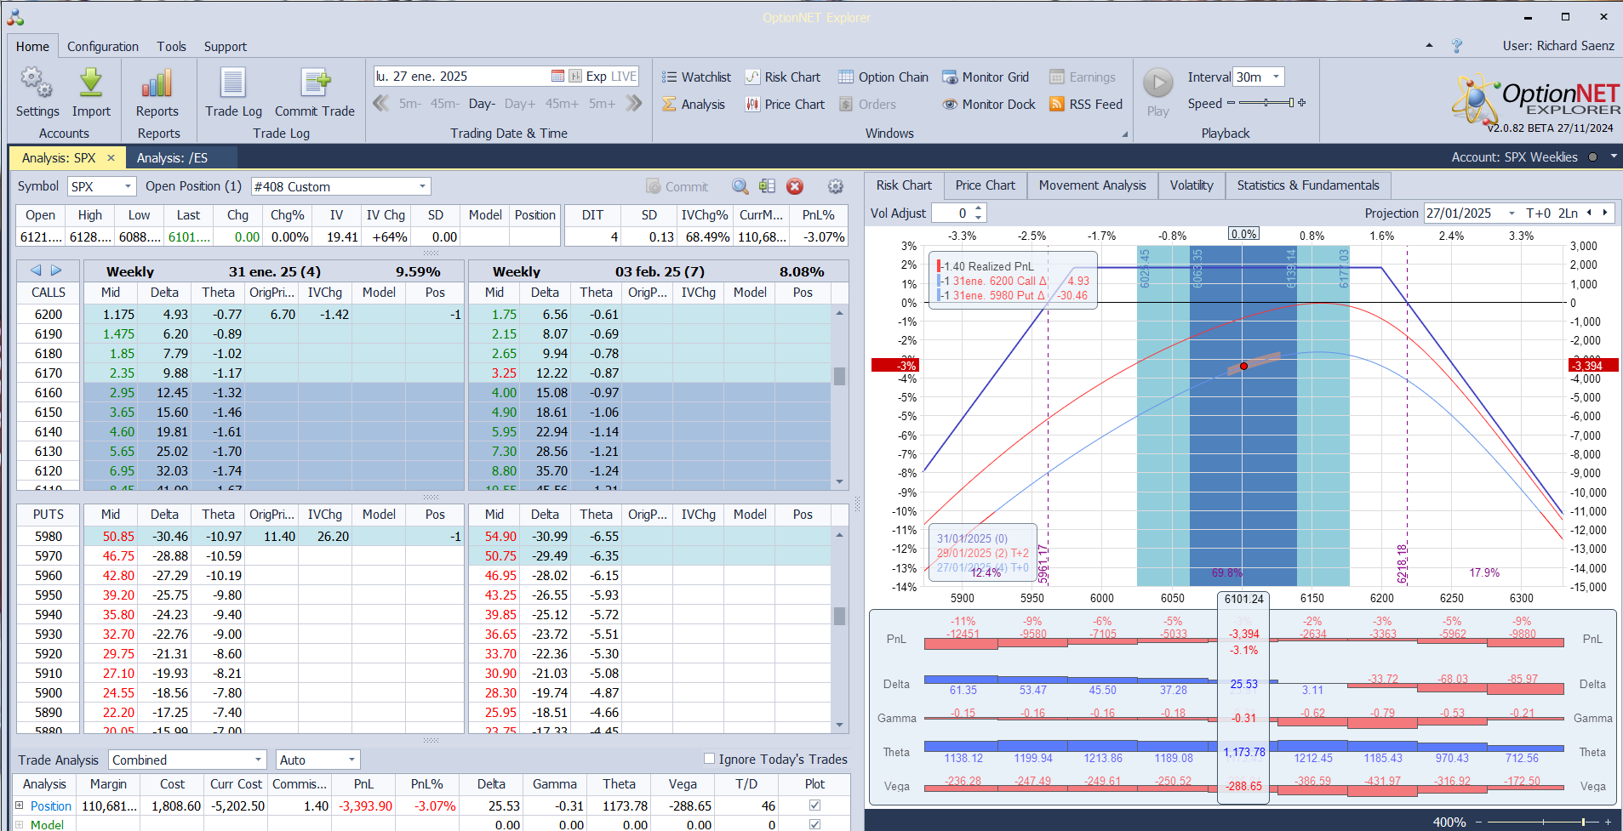Click the Model link in analysis table
The width and height of the screenshot is (1623, 831).
pos(47,824)
